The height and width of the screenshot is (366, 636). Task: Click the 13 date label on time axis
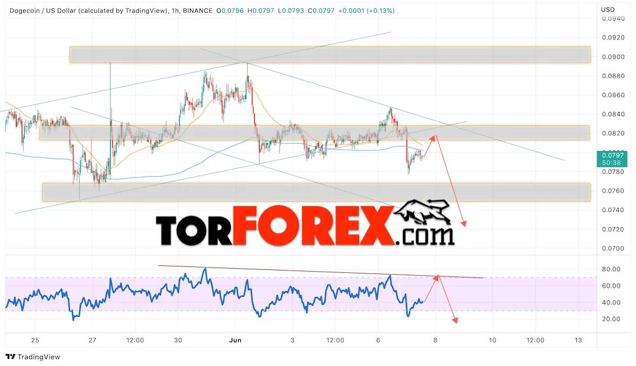578,340
